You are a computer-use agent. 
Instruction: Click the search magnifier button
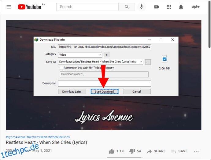tap(127, 7)
